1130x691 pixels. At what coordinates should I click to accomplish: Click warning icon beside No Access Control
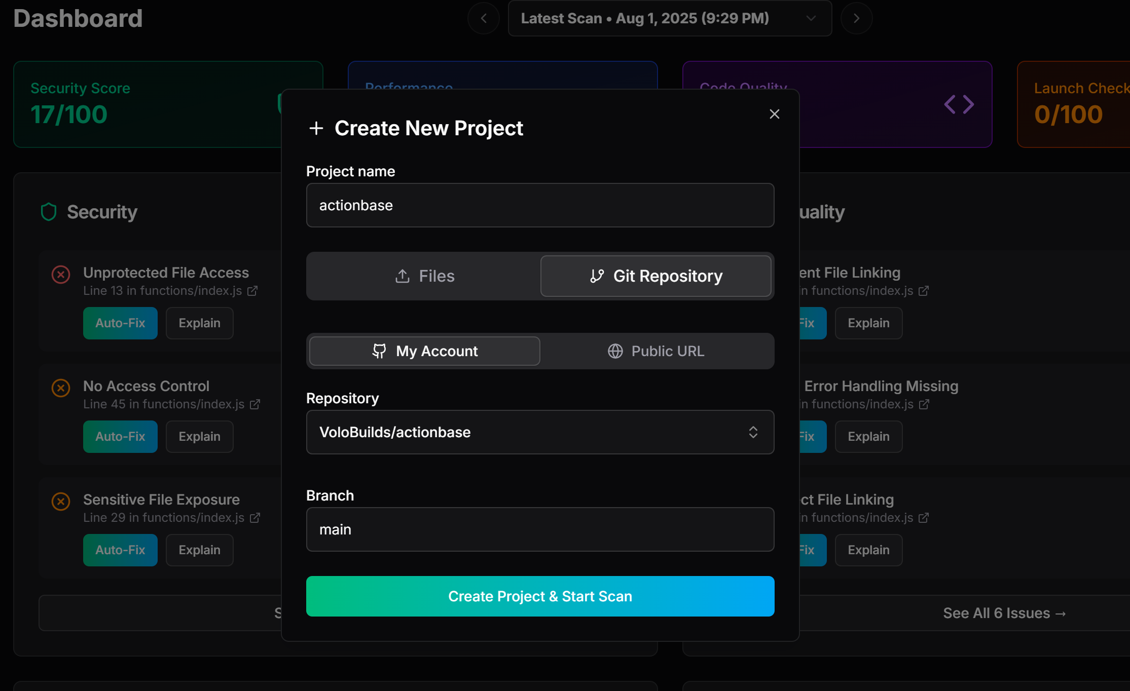tap(61, 388)
